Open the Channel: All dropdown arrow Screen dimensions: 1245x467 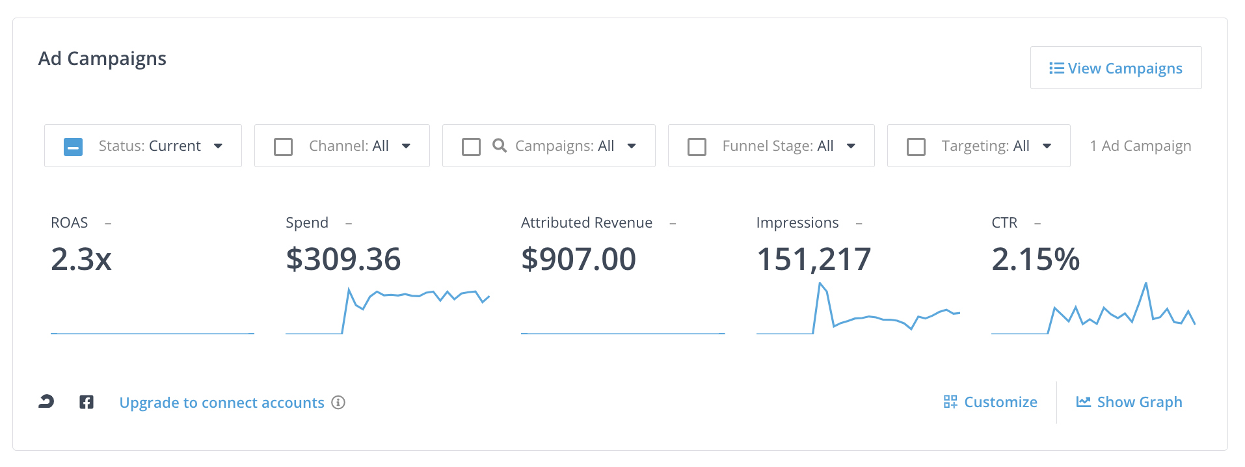(x=407, y=146)
